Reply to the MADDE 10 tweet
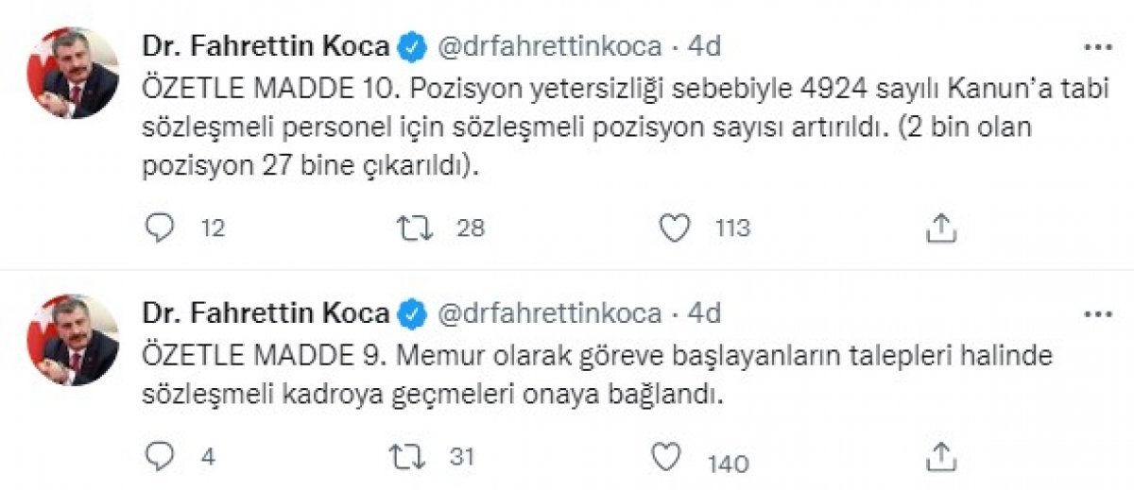 162,228
